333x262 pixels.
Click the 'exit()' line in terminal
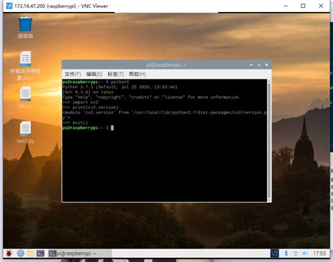(x=75, y=123)
